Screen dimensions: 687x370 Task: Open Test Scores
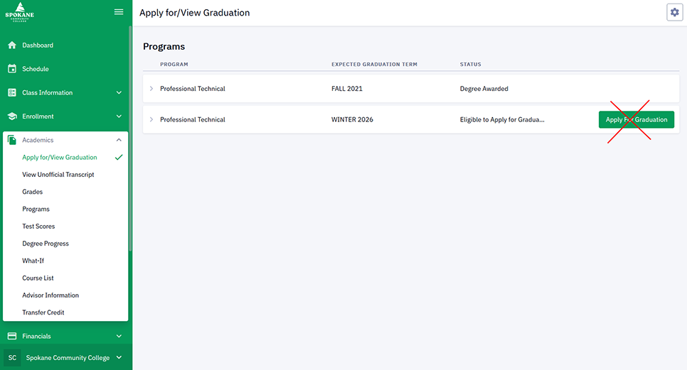click(38, 226)
